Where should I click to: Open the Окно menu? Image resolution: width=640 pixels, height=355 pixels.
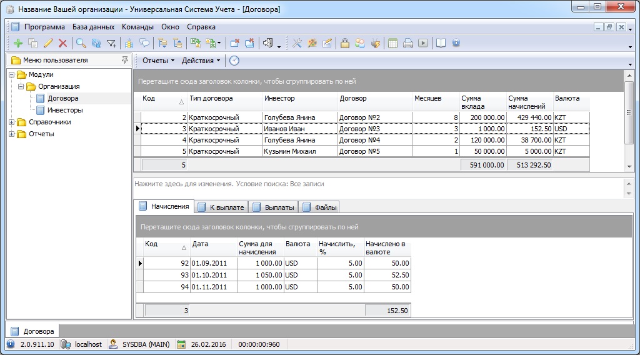coord(170,27)
